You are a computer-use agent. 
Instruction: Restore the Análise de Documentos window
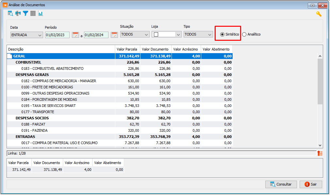(x=313, y=6)
